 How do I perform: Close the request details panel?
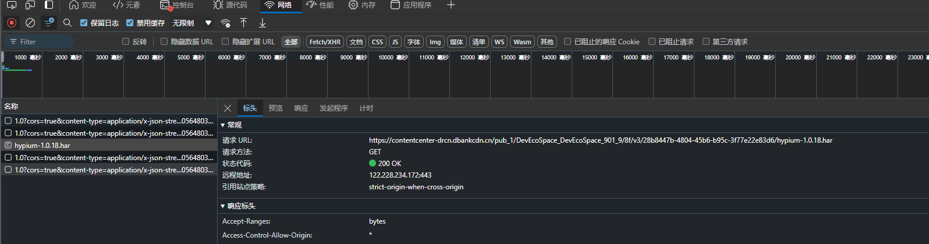click(228, 108)
